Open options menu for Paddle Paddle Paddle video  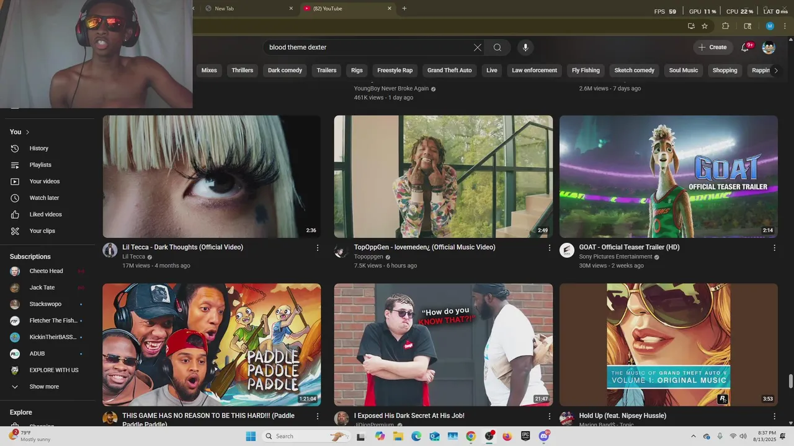tap(318, 416)
